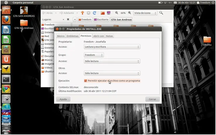Click the Escritorio breadcrumb button
The image size is (216, 135).
click(101, 20)
